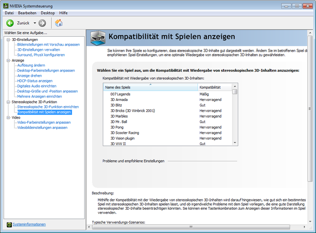Open 3D-Einstellungen verwalten
The image size is (316, 233).
coord(39,50)
